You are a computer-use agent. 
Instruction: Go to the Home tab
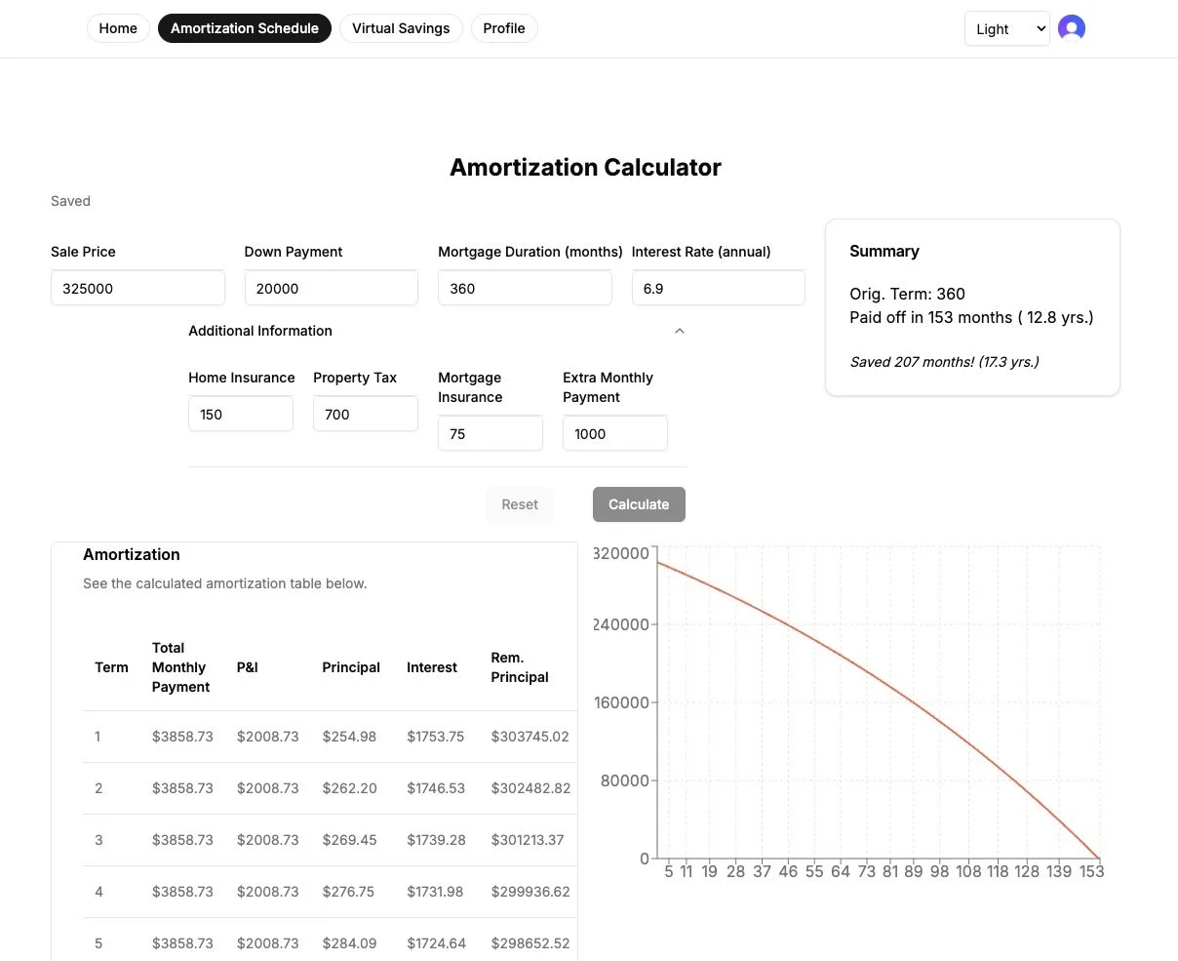click(118, 28)
